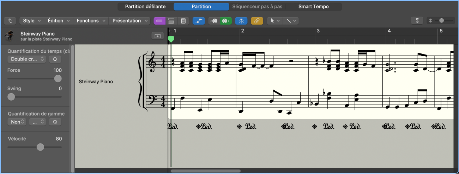Click bar 4 in the ruler
This screenshot has width=459, height=174.
[x=389, y=31]
